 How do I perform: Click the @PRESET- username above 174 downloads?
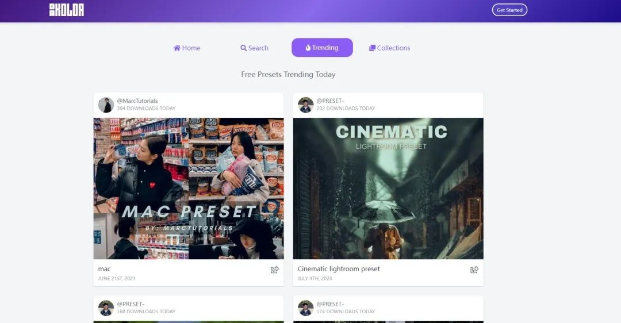pyautogui.click(x=330, y=304)
